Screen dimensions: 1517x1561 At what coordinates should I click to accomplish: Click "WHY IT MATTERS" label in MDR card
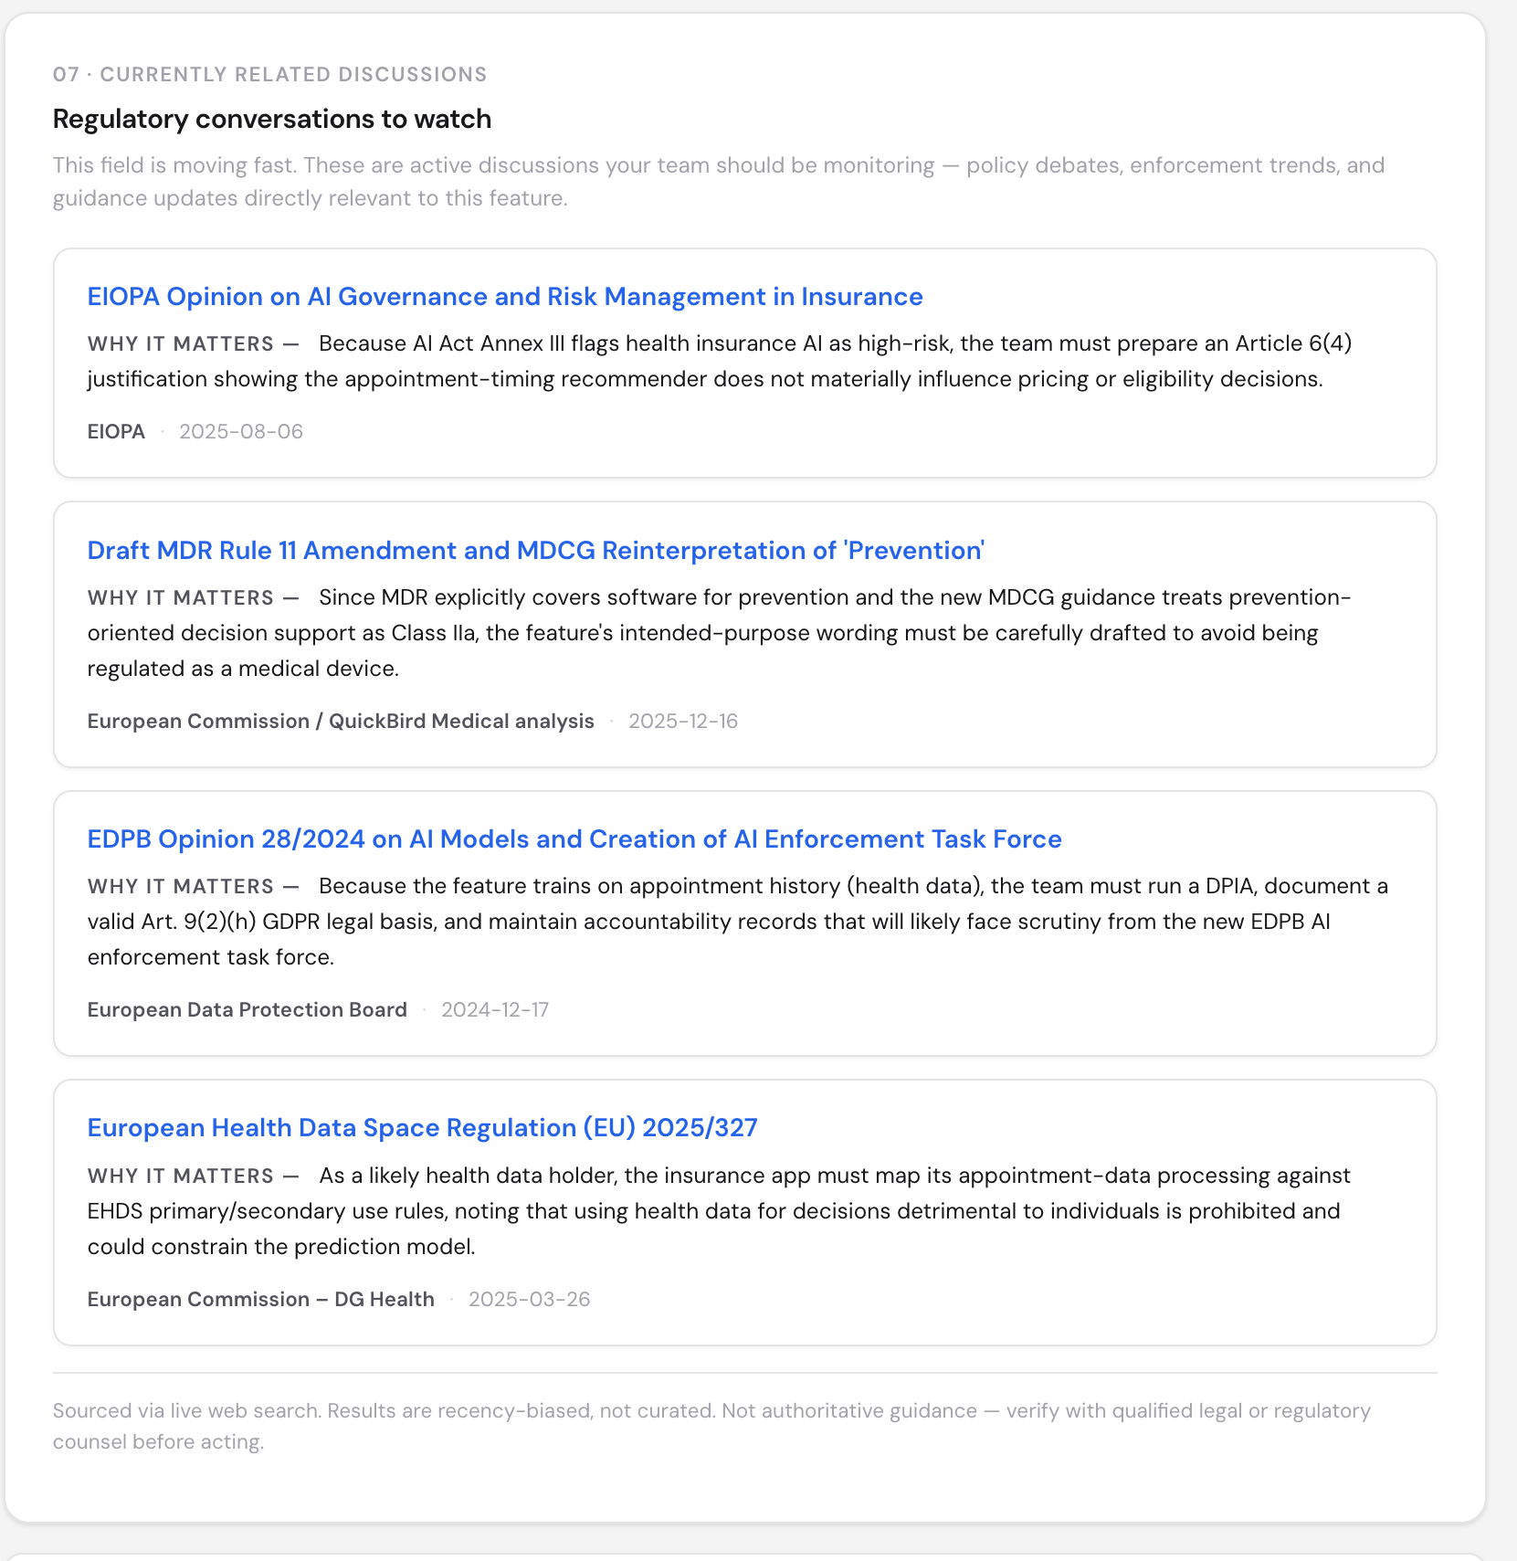tap(181, 598)
